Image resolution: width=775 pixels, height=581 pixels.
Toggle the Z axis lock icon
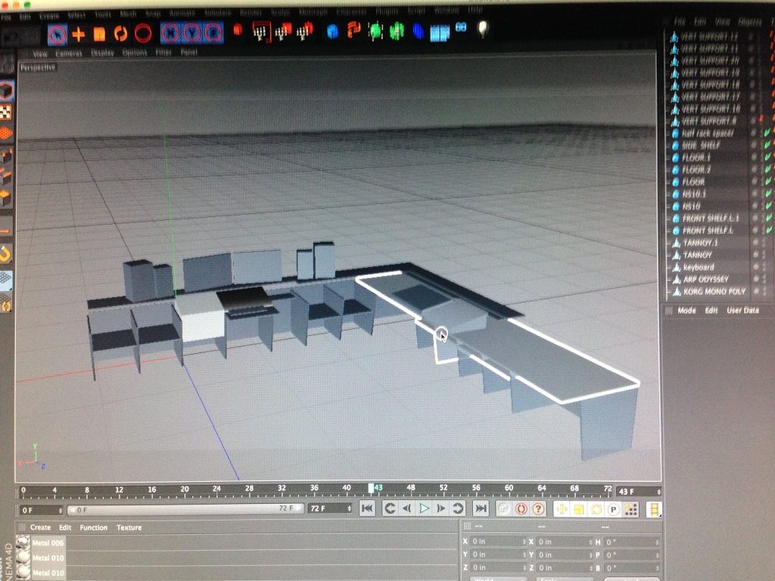click(x=213, y=33)
